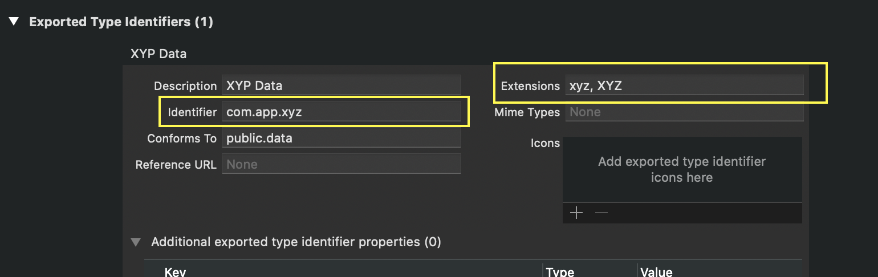Click the Type column header
The image size is (878, 277).
(560, 272)
